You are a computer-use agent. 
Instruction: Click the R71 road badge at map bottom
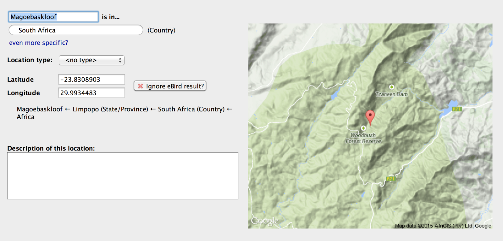pos(390,179)
